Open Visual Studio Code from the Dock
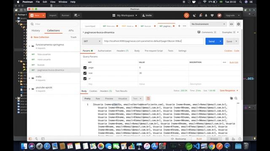This screenshot has height=151, width=270. [x=196, y=146]
